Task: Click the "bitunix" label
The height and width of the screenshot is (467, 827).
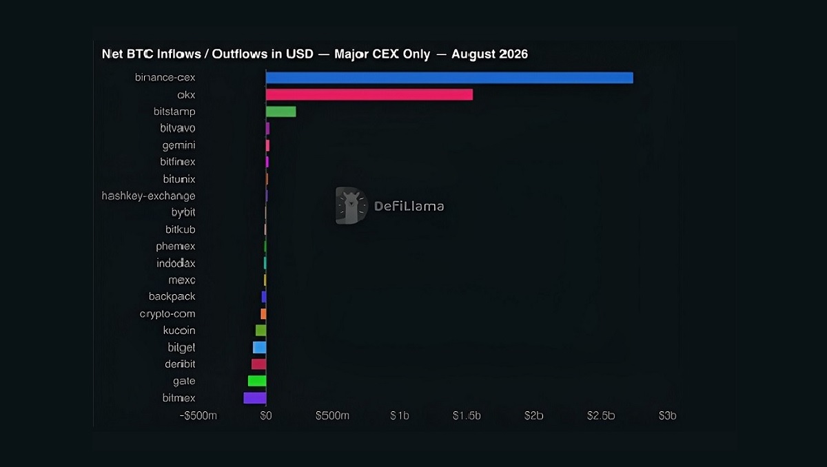Action: pyautogui.click(x=179, y=179)
